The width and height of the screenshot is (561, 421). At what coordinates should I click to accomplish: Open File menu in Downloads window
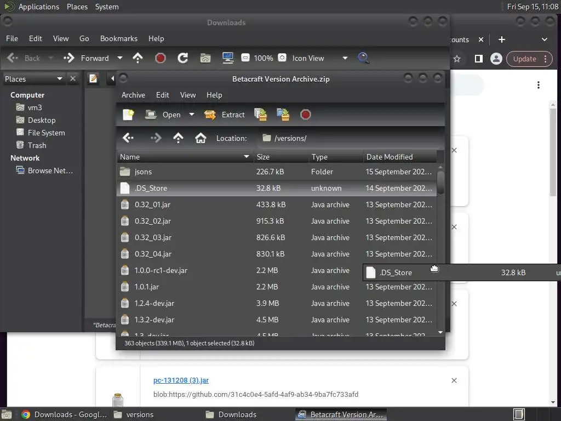12,38
